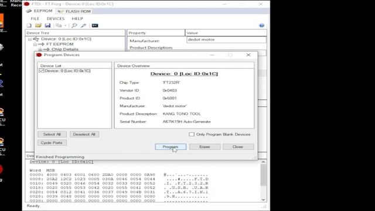The width and height of the screenshot is (375, 211).
Task: Click the 'Ready' status bar text
Action: [33, 206]
